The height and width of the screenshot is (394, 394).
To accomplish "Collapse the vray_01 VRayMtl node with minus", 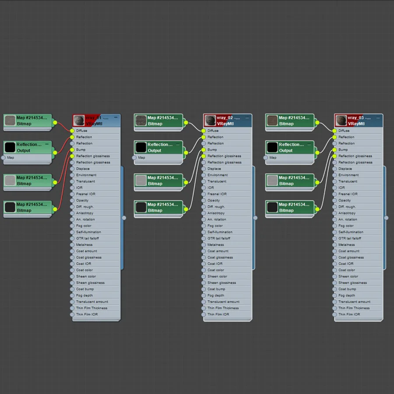I will coord(116,117).
